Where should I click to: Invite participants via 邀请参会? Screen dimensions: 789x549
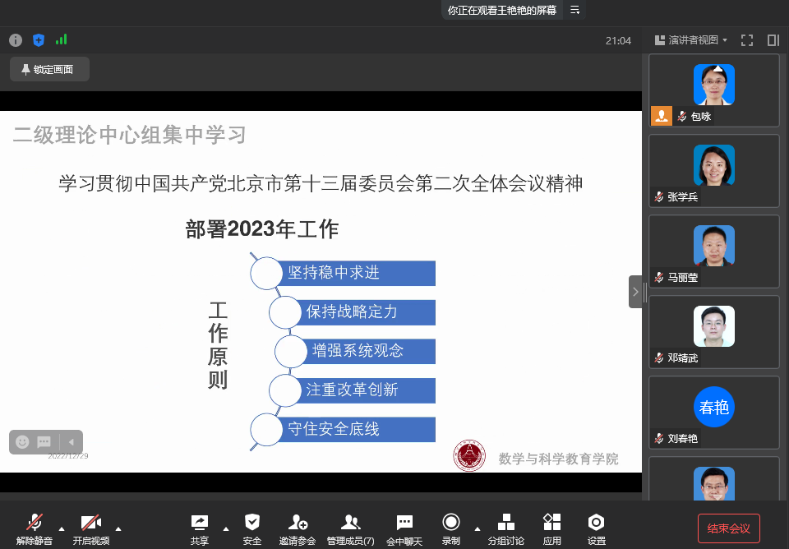298,529
